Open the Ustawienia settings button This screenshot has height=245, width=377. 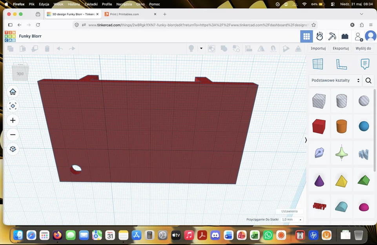[x=289, y=211]
